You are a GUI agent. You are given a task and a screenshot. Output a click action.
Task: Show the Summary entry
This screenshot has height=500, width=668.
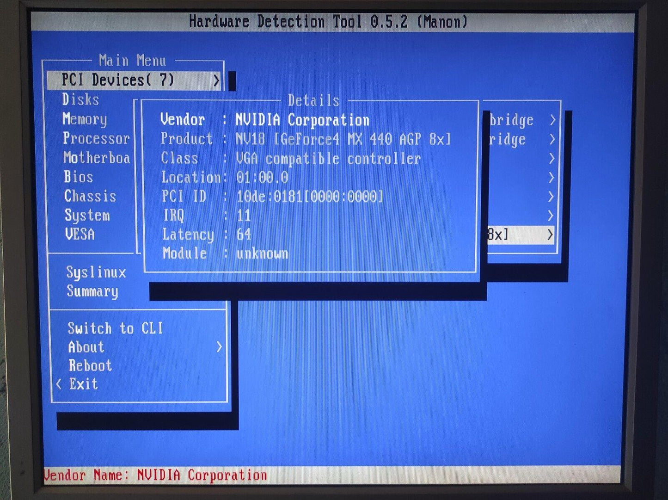[92, 291]
